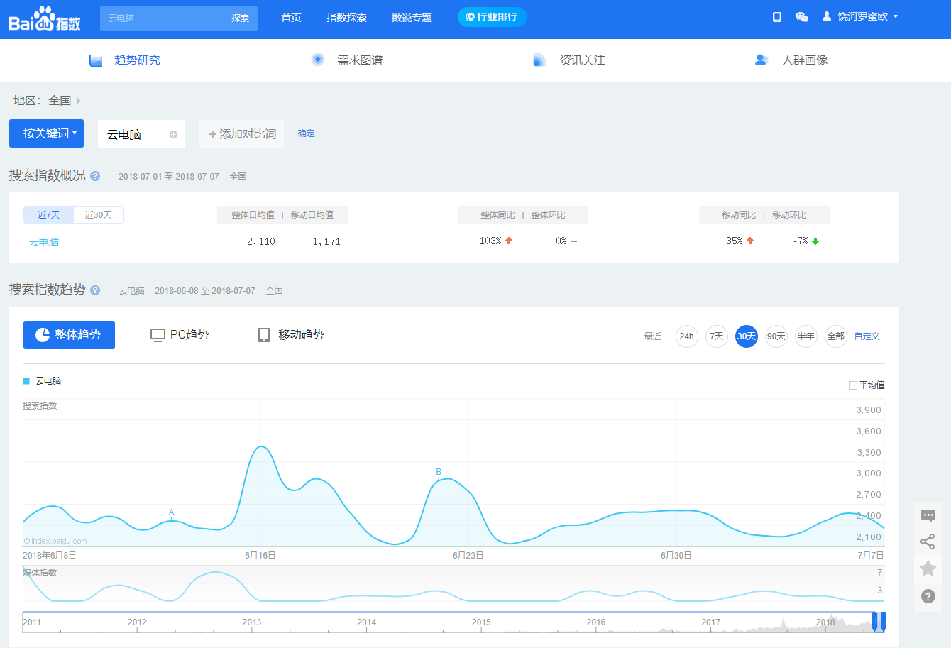Open the 按关键词 dropdown

click(x=46, y=133)
